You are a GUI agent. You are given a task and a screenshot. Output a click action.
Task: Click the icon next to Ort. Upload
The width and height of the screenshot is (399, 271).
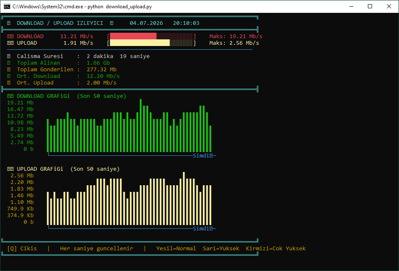[9, 82]
